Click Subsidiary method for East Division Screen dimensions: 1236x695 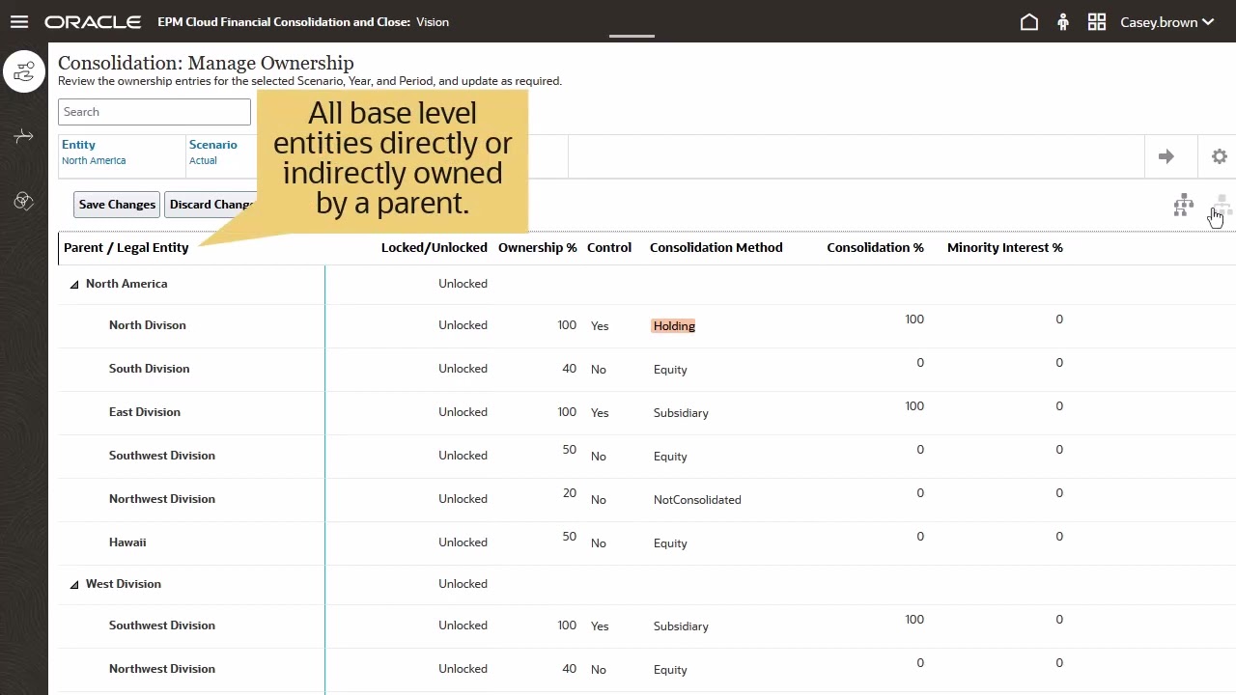click(x=681, y=413)
